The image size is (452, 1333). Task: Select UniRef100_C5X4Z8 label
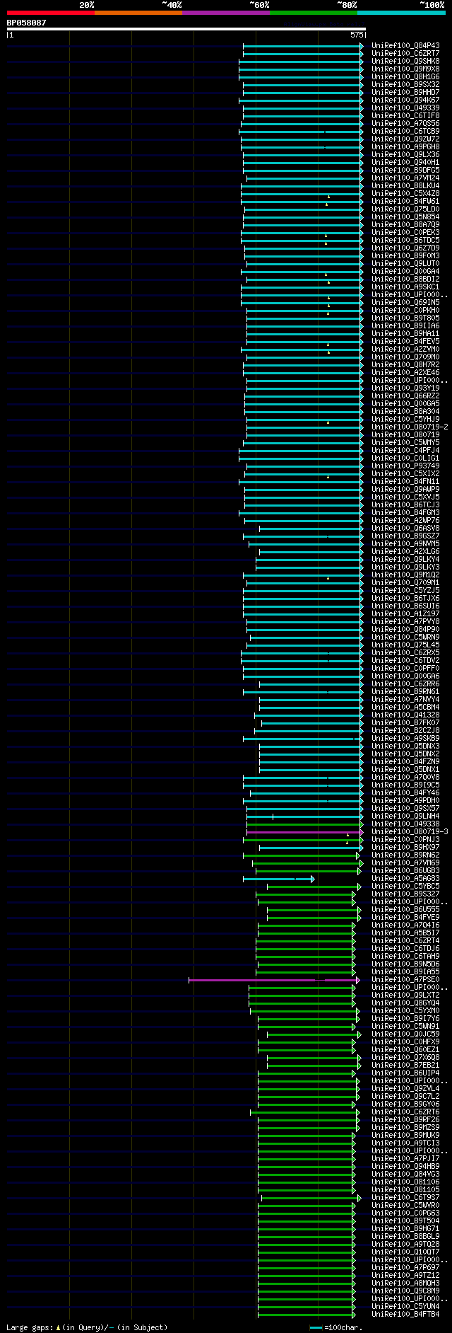click(405, 194)
